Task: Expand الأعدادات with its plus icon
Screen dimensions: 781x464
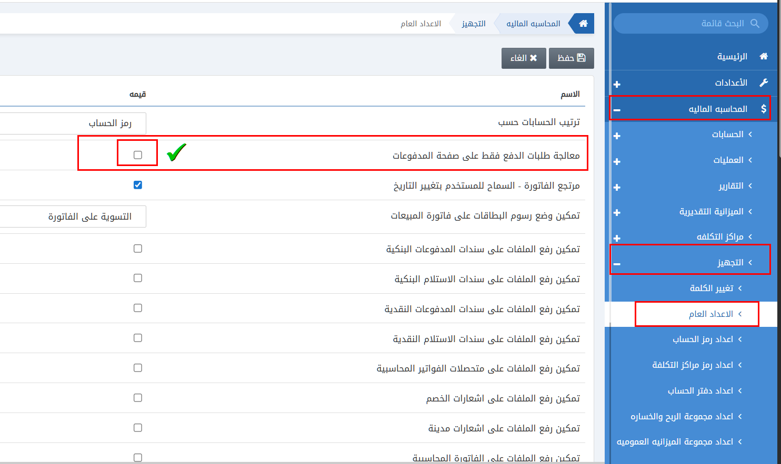Action: tap(617, 84)
